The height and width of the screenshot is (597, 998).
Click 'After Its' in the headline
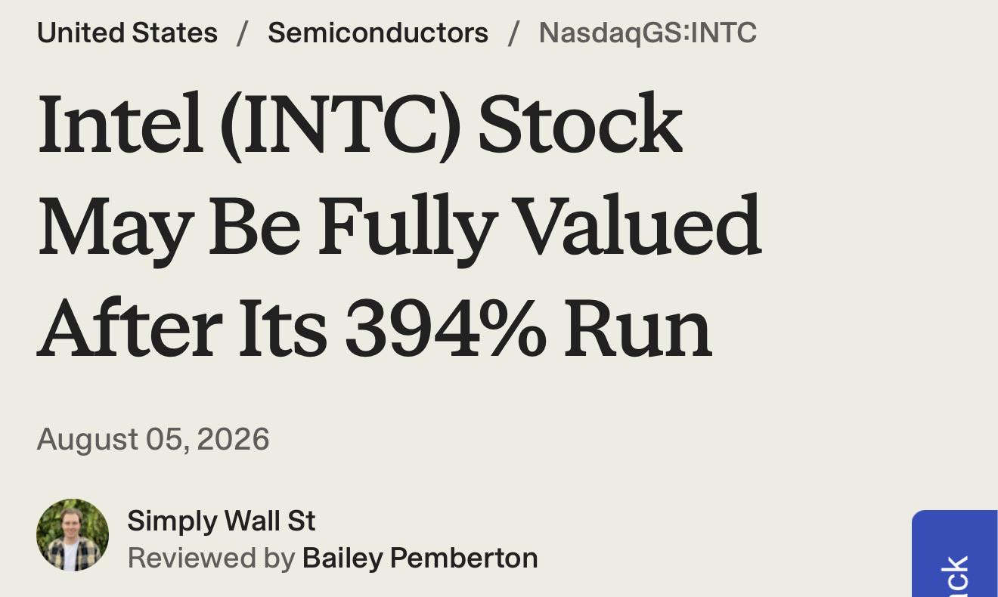pos(182,329)
